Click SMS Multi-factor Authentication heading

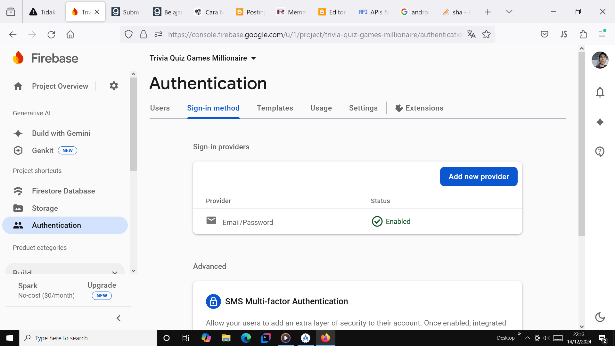click(286, 301)
